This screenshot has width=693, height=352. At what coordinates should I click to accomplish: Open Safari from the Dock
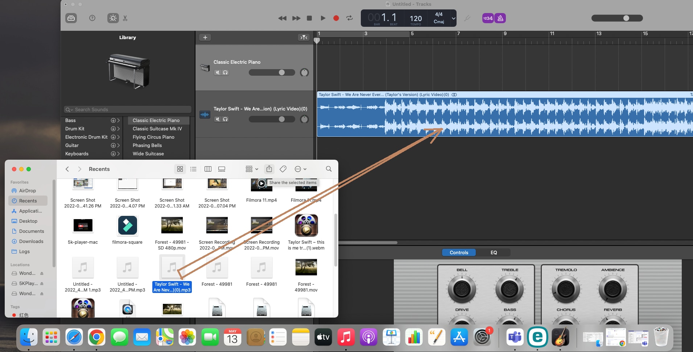[x=74, y=338]
